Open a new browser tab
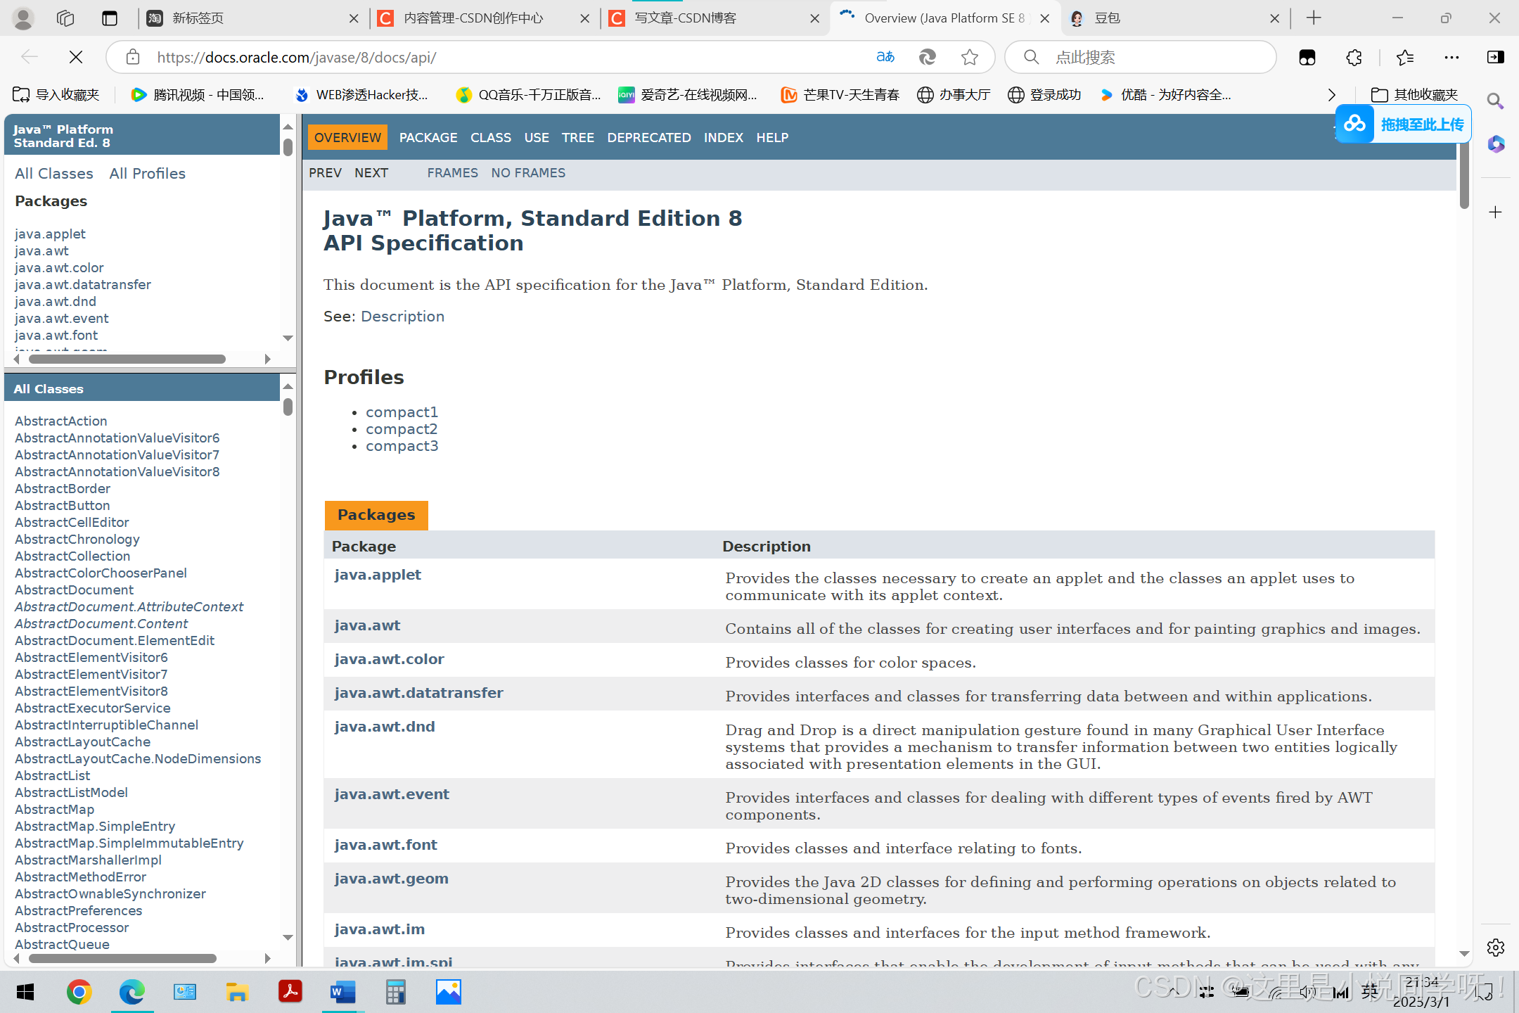Screen dimensions: 1519x1013 point(1314,18)
